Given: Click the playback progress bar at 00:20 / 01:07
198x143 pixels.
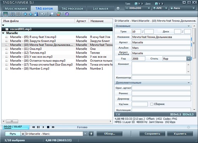Looking at the screenshot, I should click(16, 127).
